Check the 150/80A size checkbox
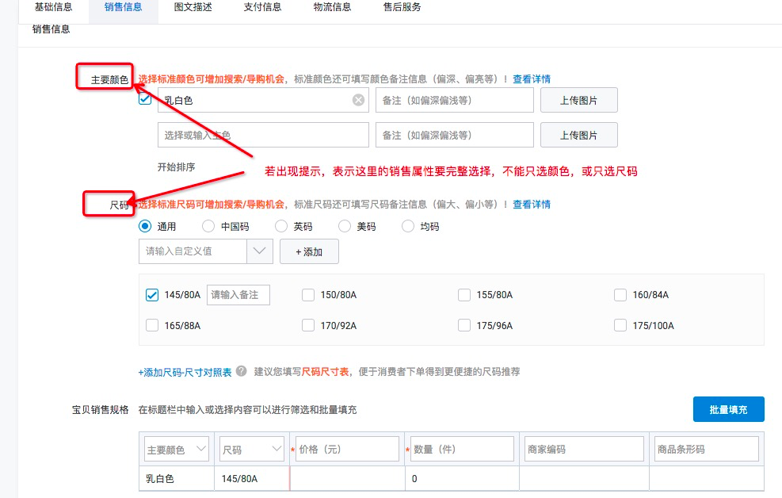The image size is (782, 498). pyautogui.click(x=308, y=295)
